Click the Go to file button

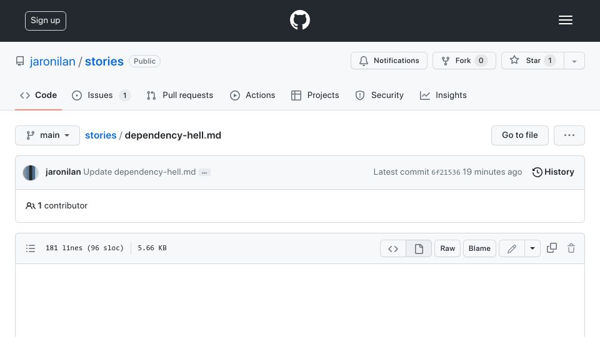[x=519, y=135]
